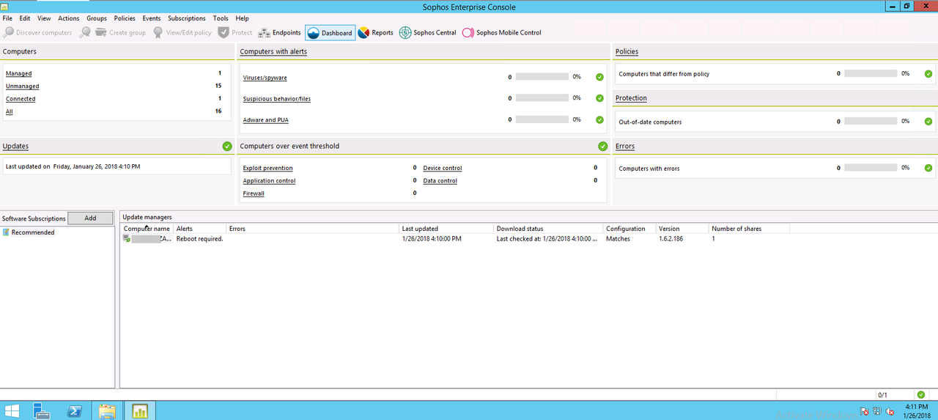The height and width of the screenshot is (420, 938).
Task: Sort by Last updated column header
Action: (x=446, y=229)
